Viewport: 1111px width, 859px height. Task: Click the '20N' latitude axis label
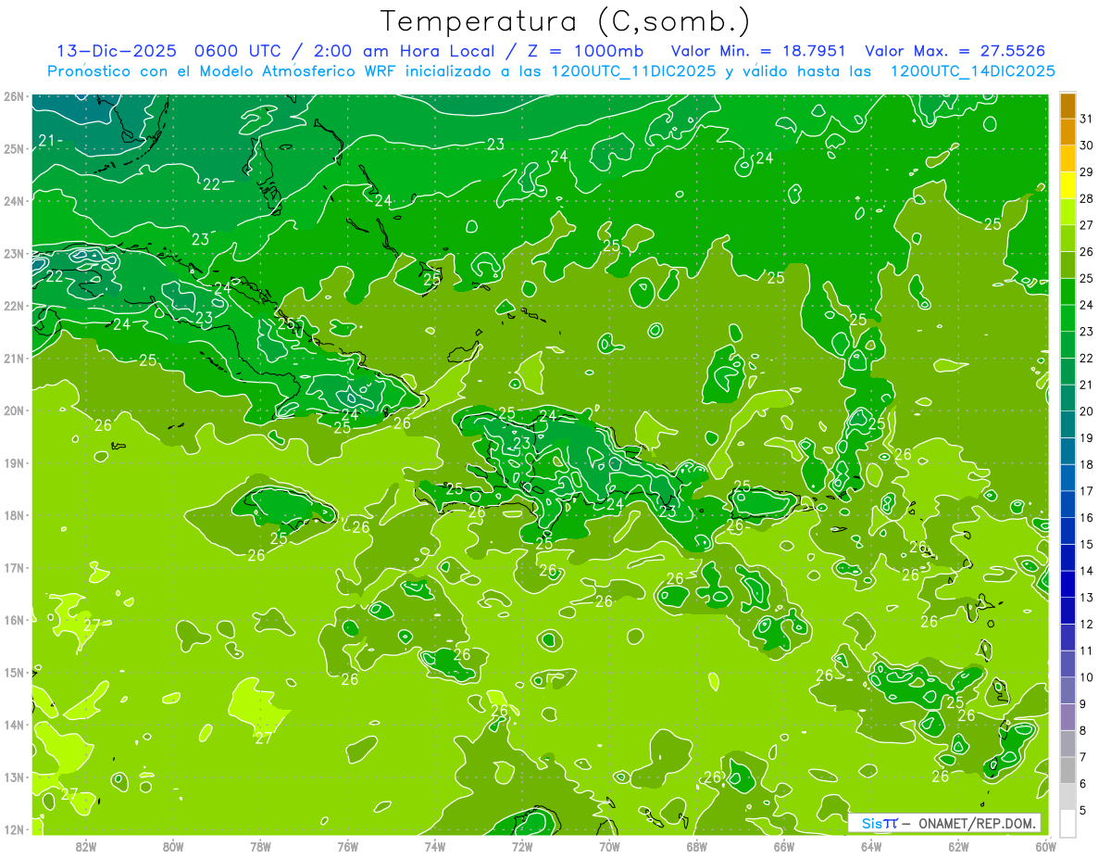[x=14, y=411]
